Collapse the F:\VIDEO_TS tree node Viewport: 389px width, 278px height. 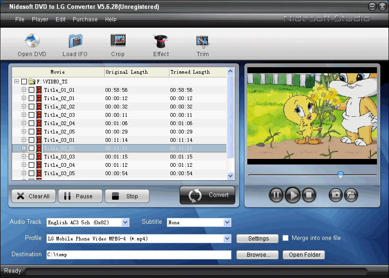[x=16, y=82]
